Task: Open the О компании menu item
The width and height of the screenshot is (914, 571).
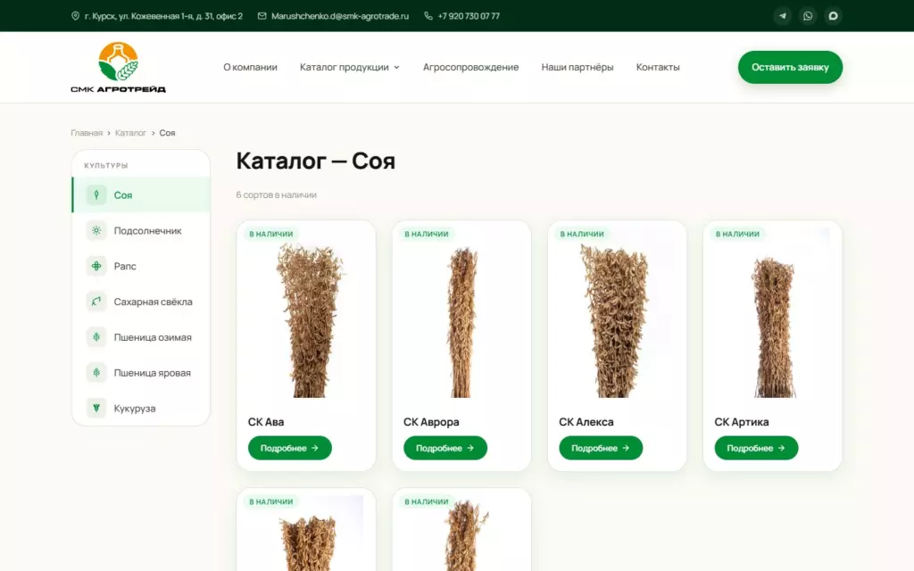Action: 250,67
